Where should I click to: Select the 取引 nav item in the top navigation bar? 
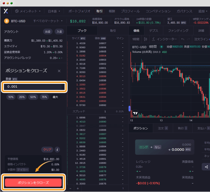[100, 11]
